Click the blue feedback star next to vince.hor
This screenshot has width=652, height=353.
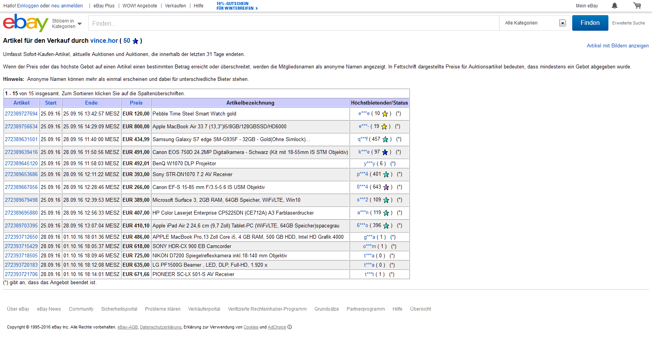tap(135, 41)
